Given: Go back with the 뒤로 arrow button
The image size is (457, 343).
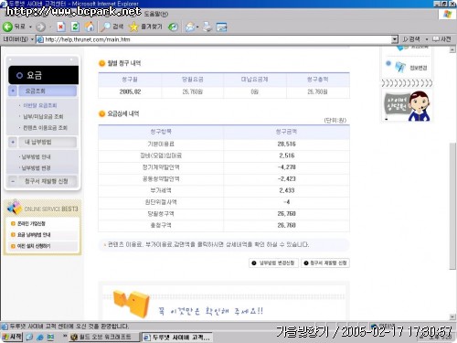Looking at the screenshot, I should (x=14, y=27).
